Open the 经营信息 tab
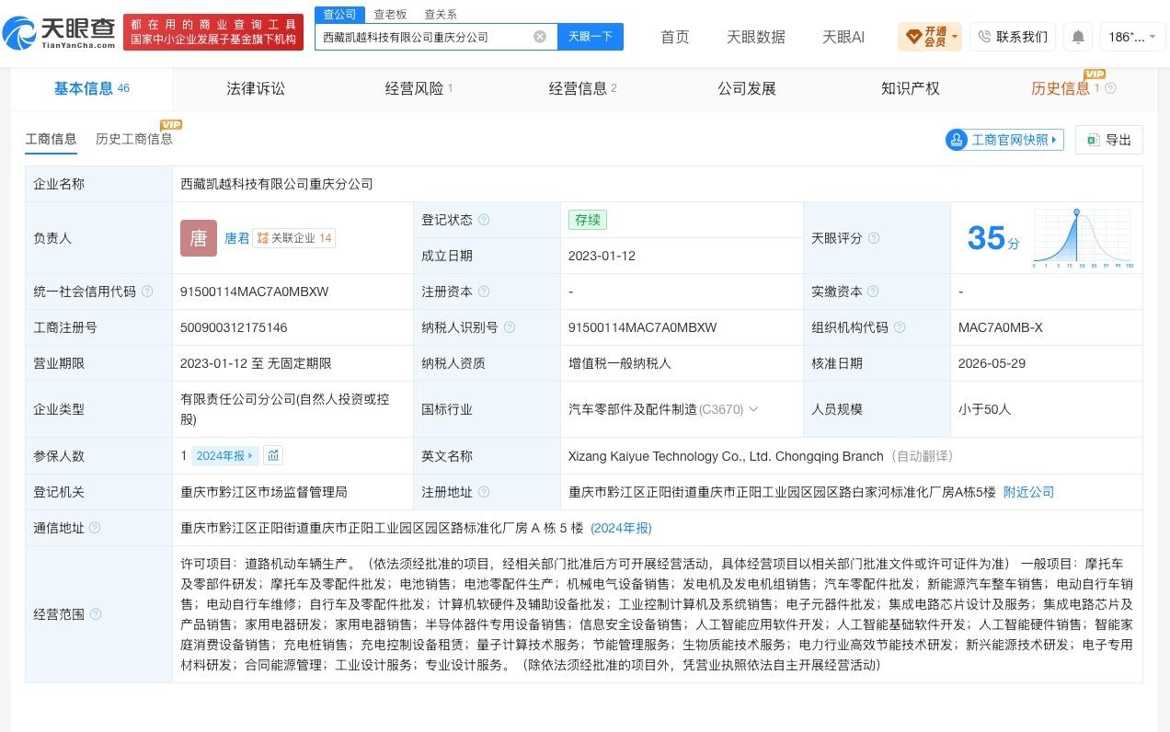The width and height of the screenshot is (1170, 732). (582, 88)
